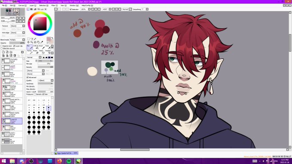The image size is (292, 164).
Task: Pick the hand pan tool
Action: pyautogui.click(x=38, y=42)
